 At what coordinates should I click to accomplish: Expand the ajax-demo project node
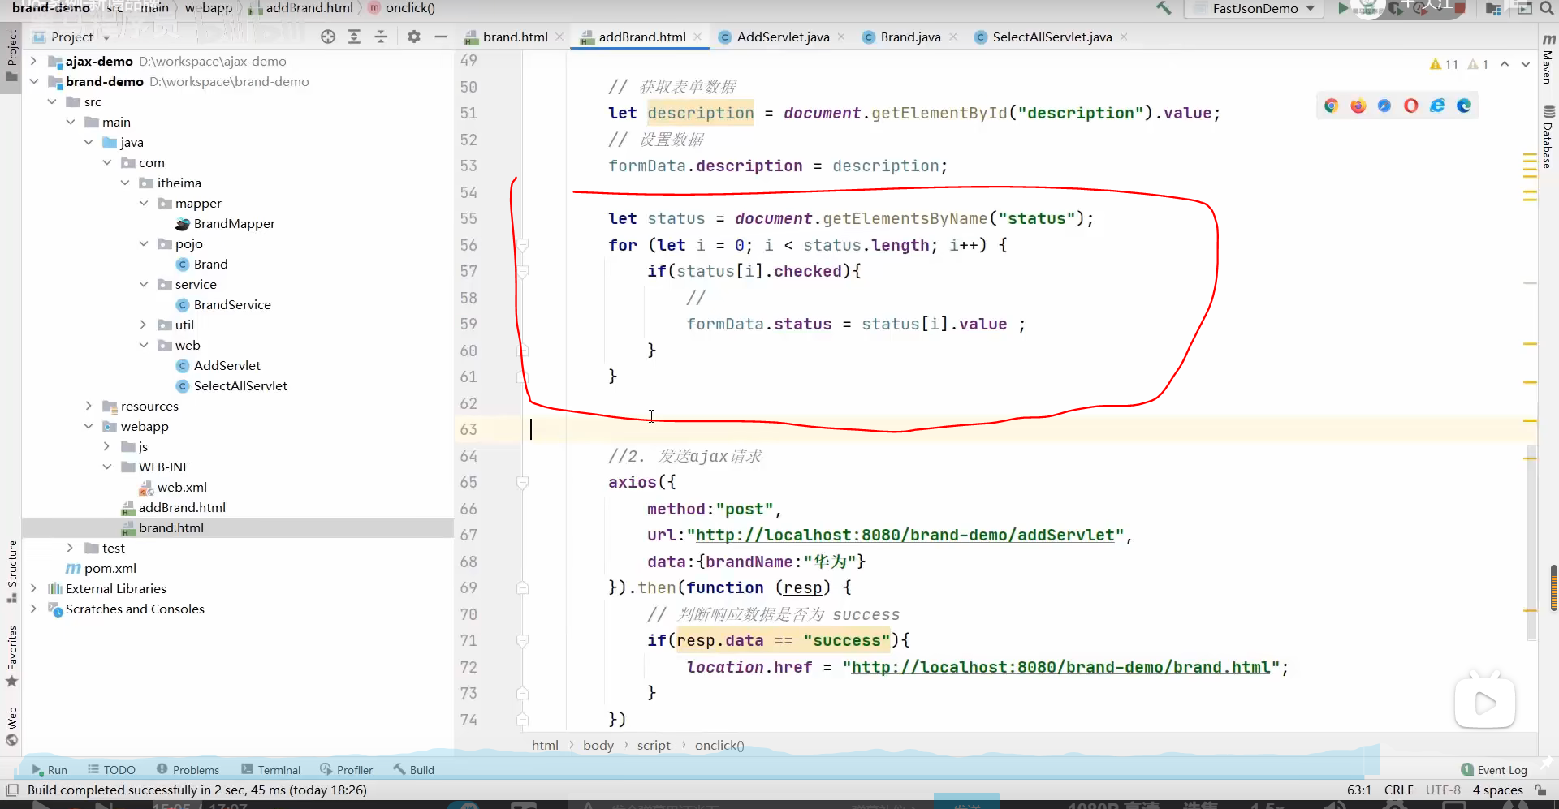tap(33, 61)
